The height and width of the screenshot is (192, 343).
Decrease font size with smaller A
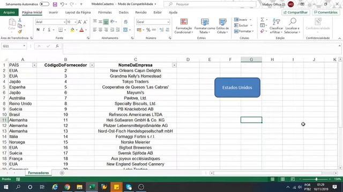point(85,22)
